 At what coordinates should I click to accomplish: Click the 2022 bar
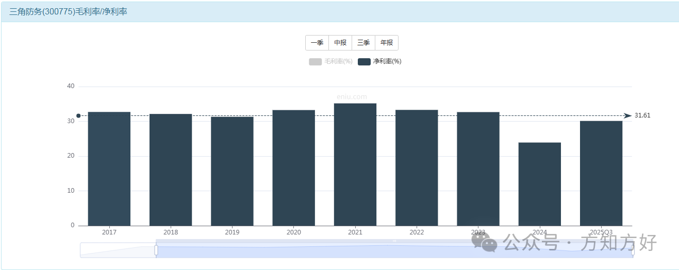[x=417, y=168]
